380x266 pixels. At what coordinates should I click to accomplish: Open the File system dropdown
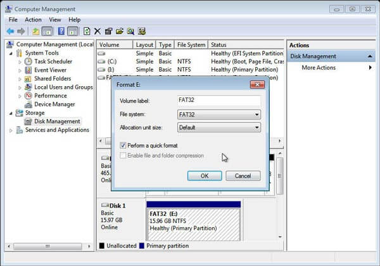point(219,115)
